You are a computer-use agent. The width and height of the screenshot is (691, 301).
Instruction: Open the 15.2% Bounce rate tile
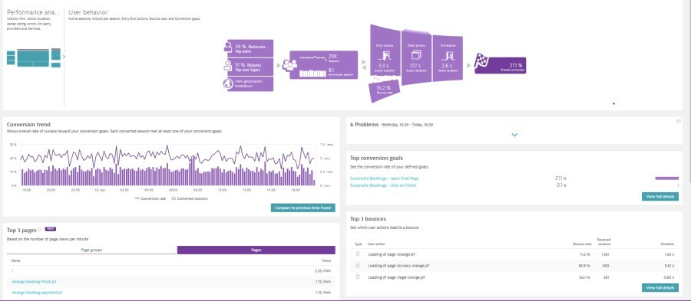[x=385, y=90]
